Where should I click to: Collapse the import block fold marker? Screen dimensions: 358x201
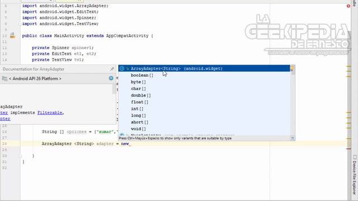click(x=20, y=23)
